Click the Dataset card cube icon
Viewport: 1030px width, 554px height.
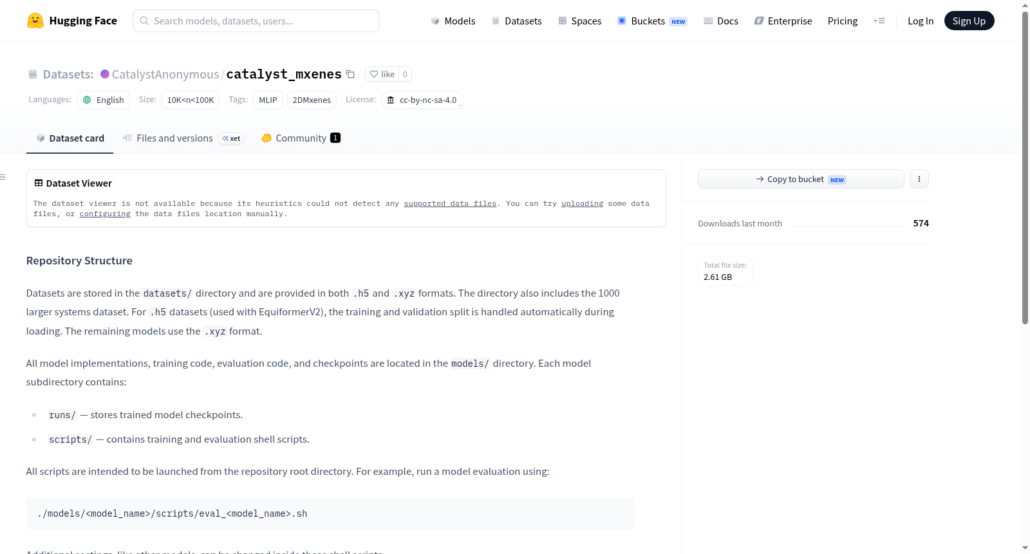coord(41,138)
